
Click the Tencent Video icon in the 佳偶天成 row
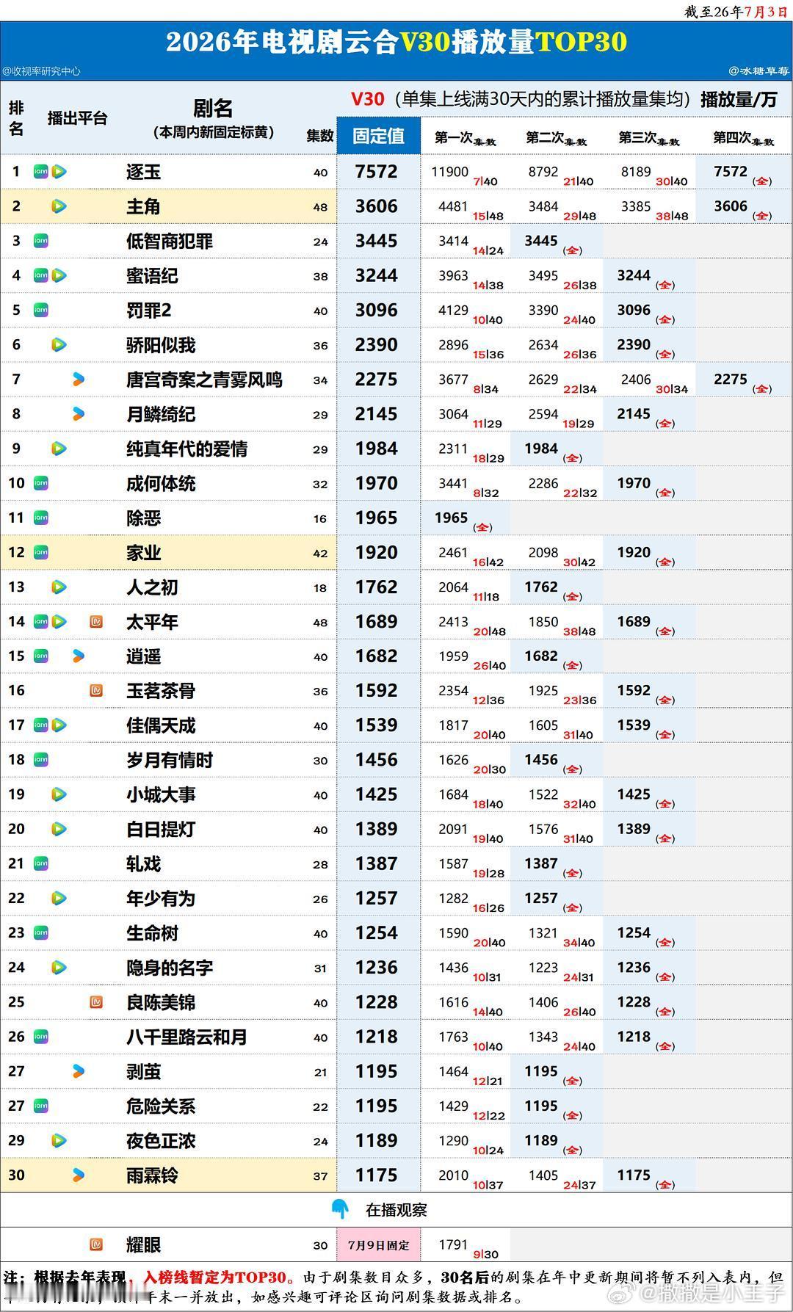59,725
